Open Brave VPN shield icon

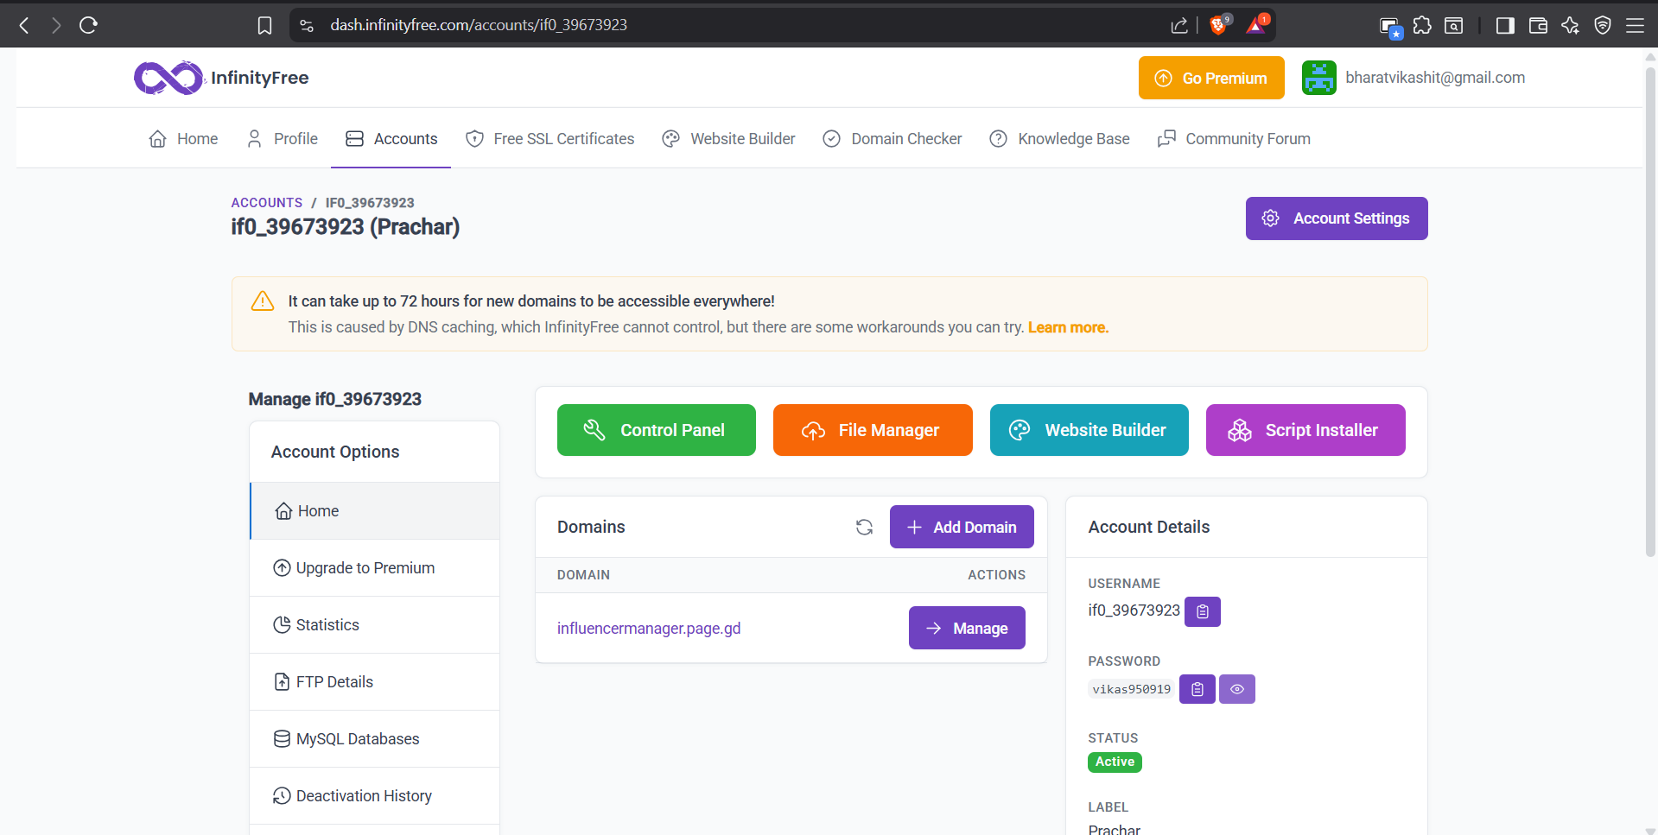[x=1603, y=25]
